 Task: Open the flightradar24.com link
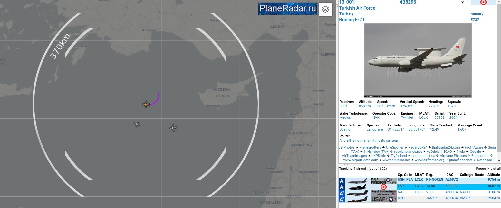click(x=446, y=147)
